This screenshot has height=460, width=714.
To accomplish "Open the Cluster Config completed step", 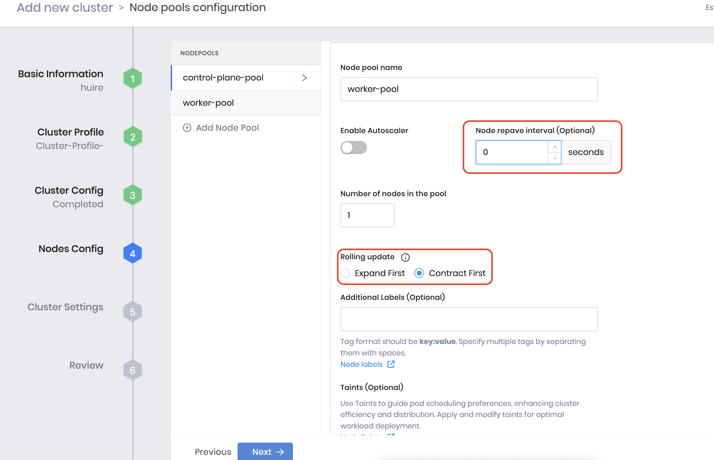I will (132, 194).
